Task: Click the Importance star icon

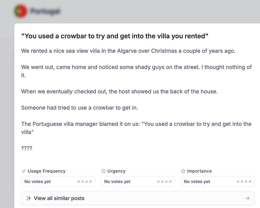Action: click(x=183, y=171)
